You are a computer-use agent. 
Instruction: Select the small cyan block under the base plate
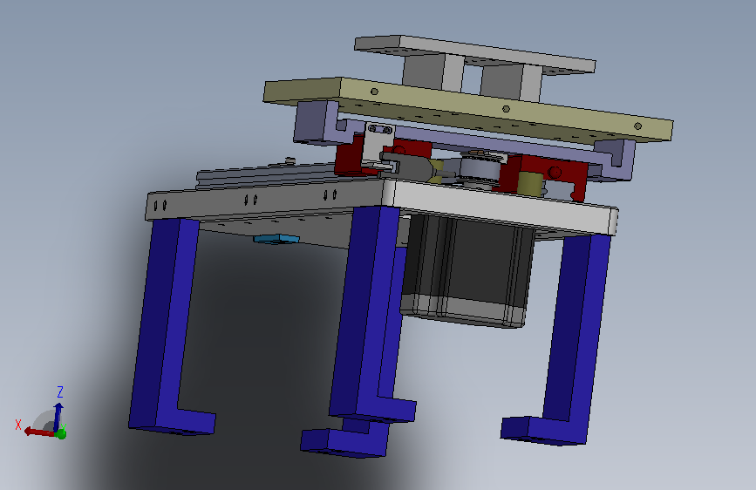coord(276,239)
